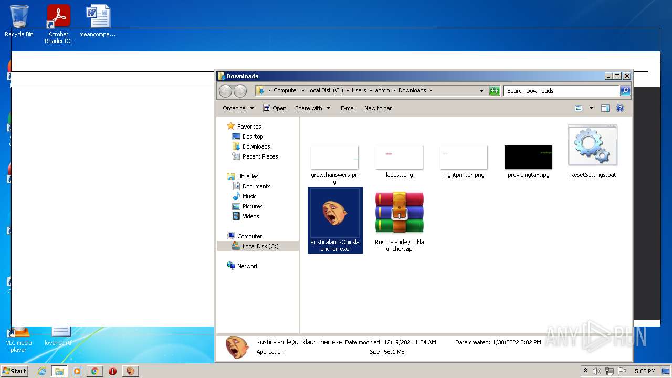The width and height of the screenshot is (672, 378).
Task: Select Favorites in the navigation pane
Action: pos(249,127)
